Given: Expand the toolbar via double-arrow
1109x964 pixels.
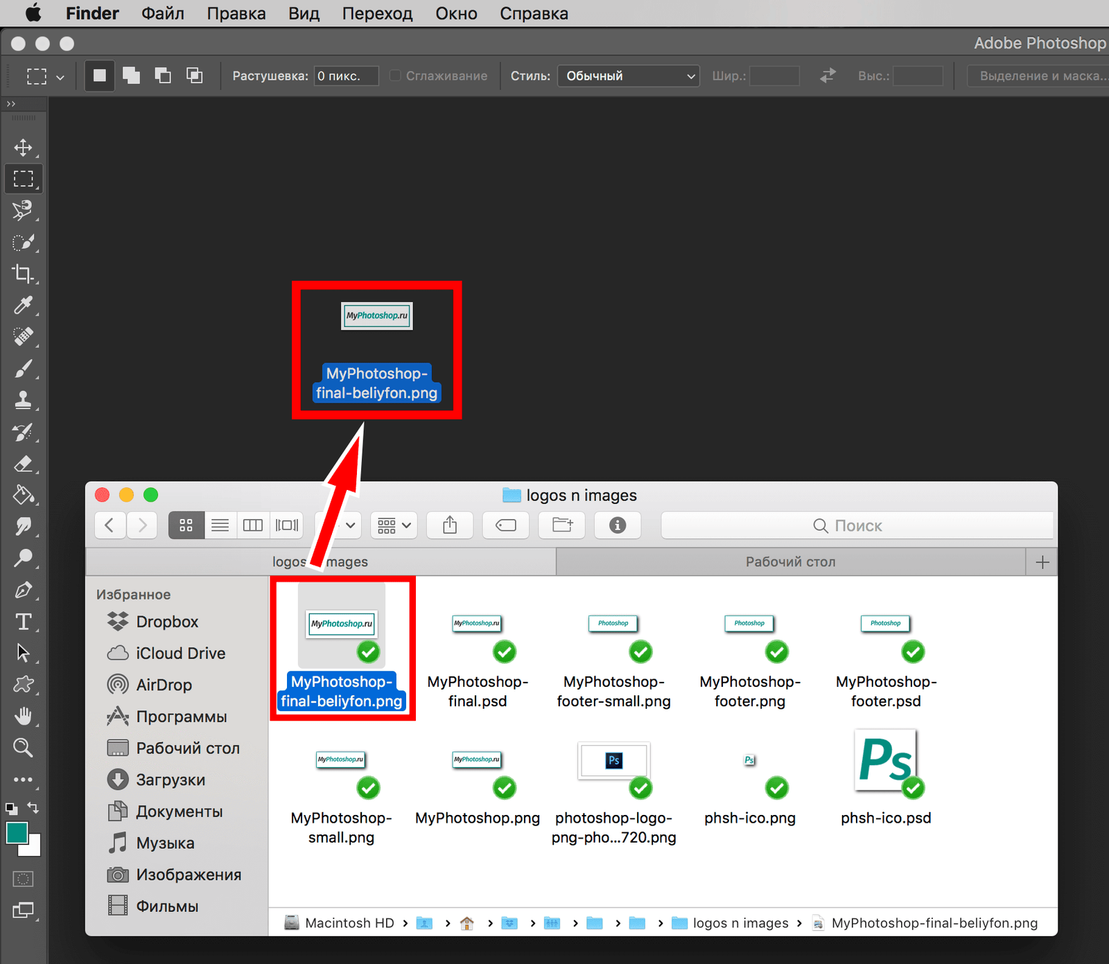Looking at the screenshot, I should tap(10, 104).
